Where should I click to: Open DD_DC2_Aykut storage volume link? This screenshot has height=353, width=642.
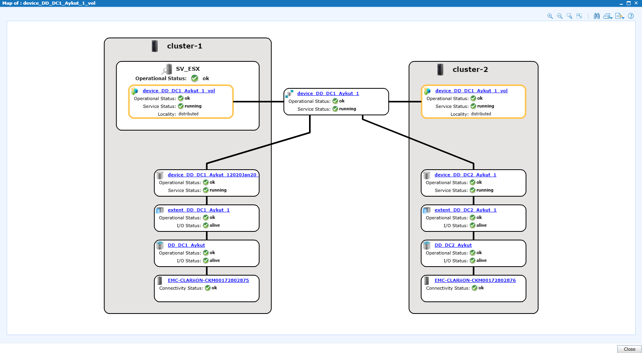coord(453,245)
